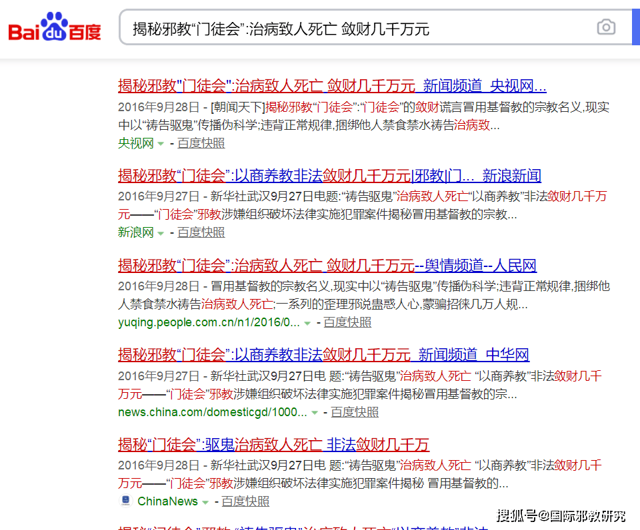Click the ChinaNews site favicon
Image resolution: width=640 pixels, height=530 pixels.
point(126,500)
